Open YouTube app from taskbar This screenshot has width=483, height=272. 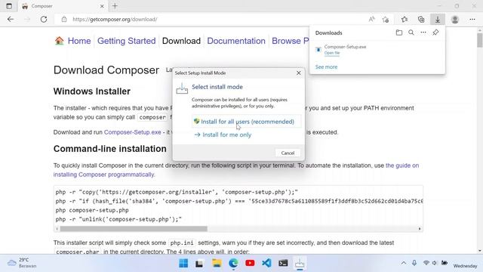pos(250,264)
